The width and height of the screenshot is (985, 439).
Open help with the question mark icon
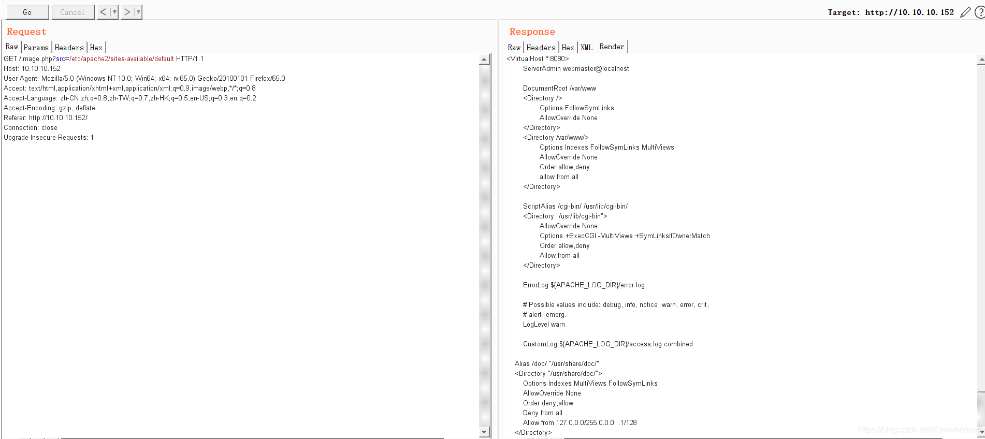pyautogui.click(x=980, y=12)
